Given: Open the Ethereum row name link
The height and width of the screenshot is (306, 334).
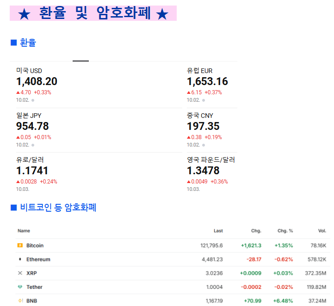Looking at the screenshot, I should [x=38, y=259].
